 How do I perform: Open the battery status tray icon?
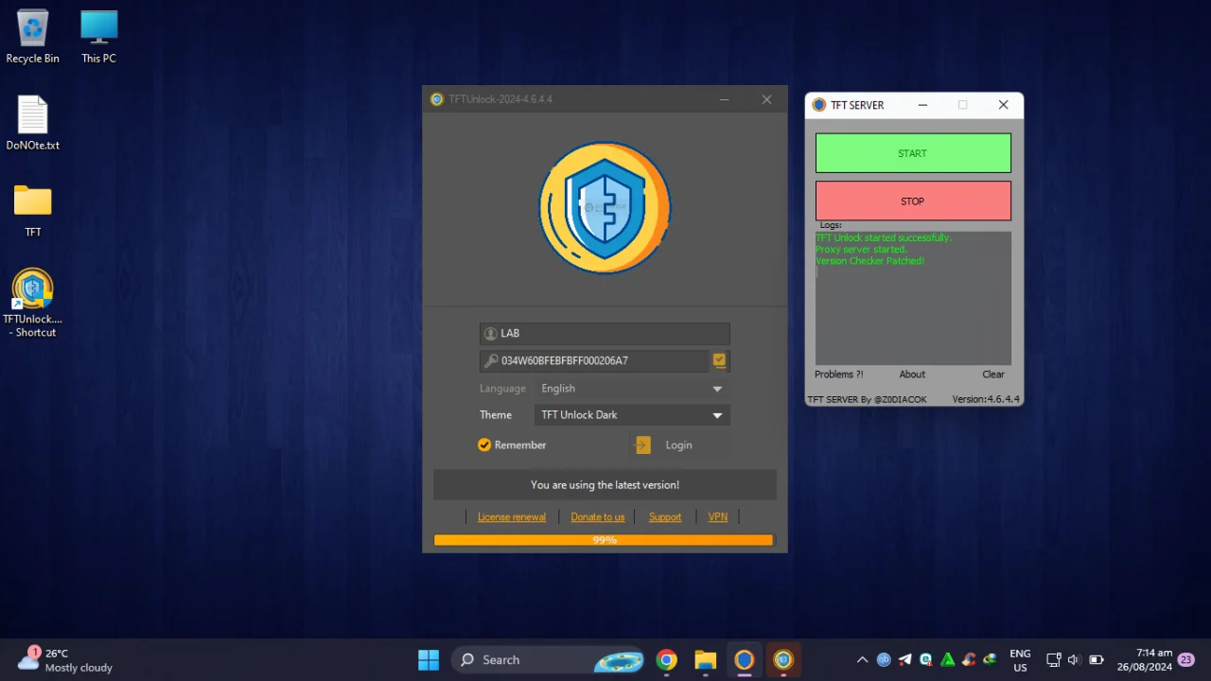tap(1097, 660)
